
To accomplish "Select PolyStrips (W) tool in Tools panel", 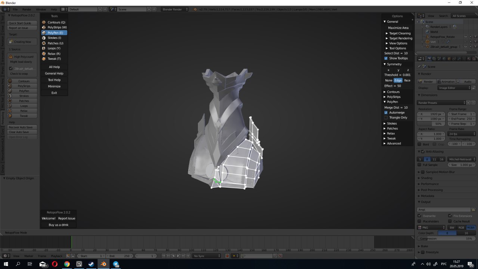I will (54, 28).
